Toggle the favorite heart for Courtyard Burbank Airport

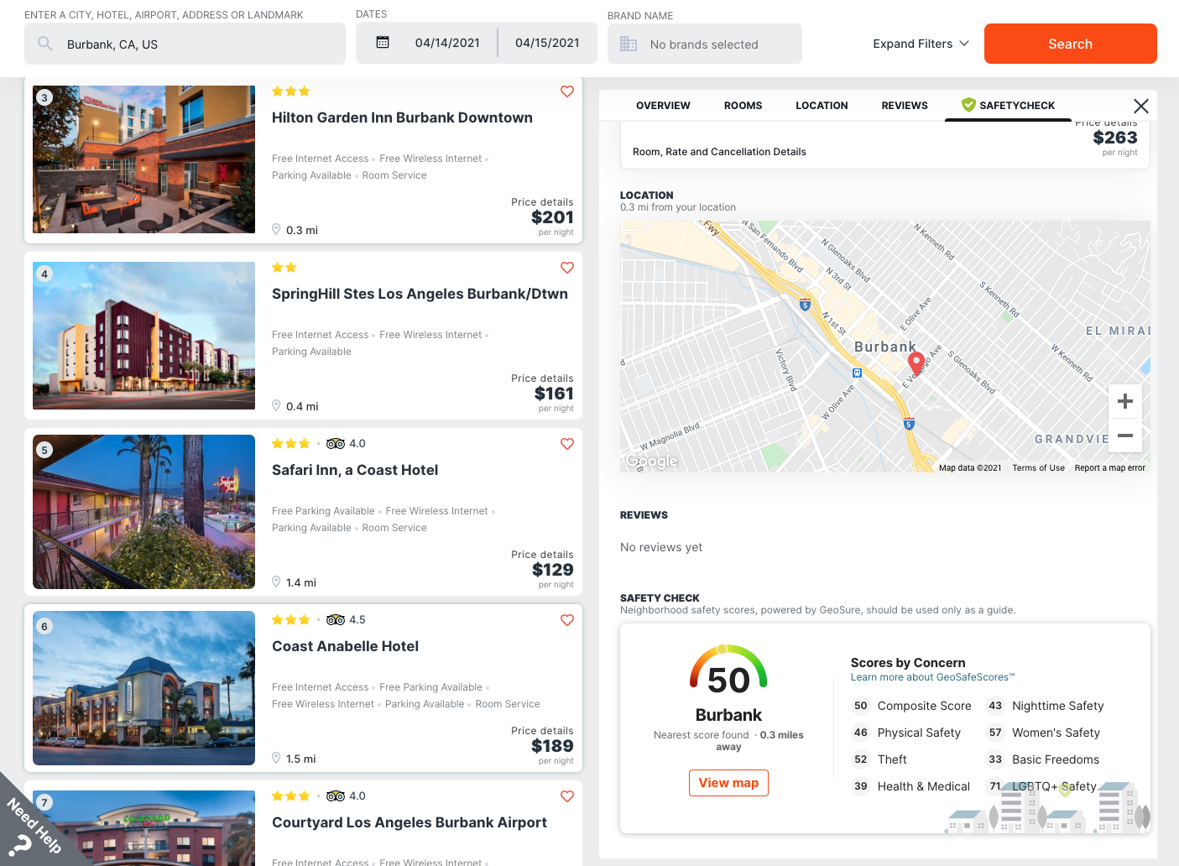tap(567, 796)
